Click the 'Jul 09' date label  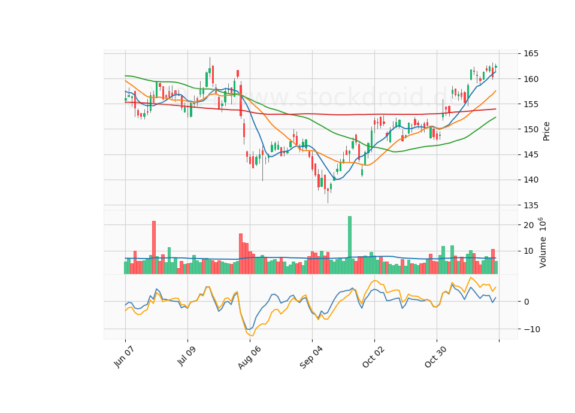(186, 356)
